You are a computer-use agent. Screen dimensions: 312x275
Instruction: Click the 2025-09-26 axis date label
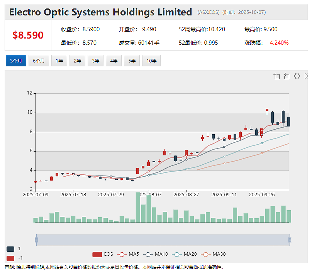click(262, 195)
